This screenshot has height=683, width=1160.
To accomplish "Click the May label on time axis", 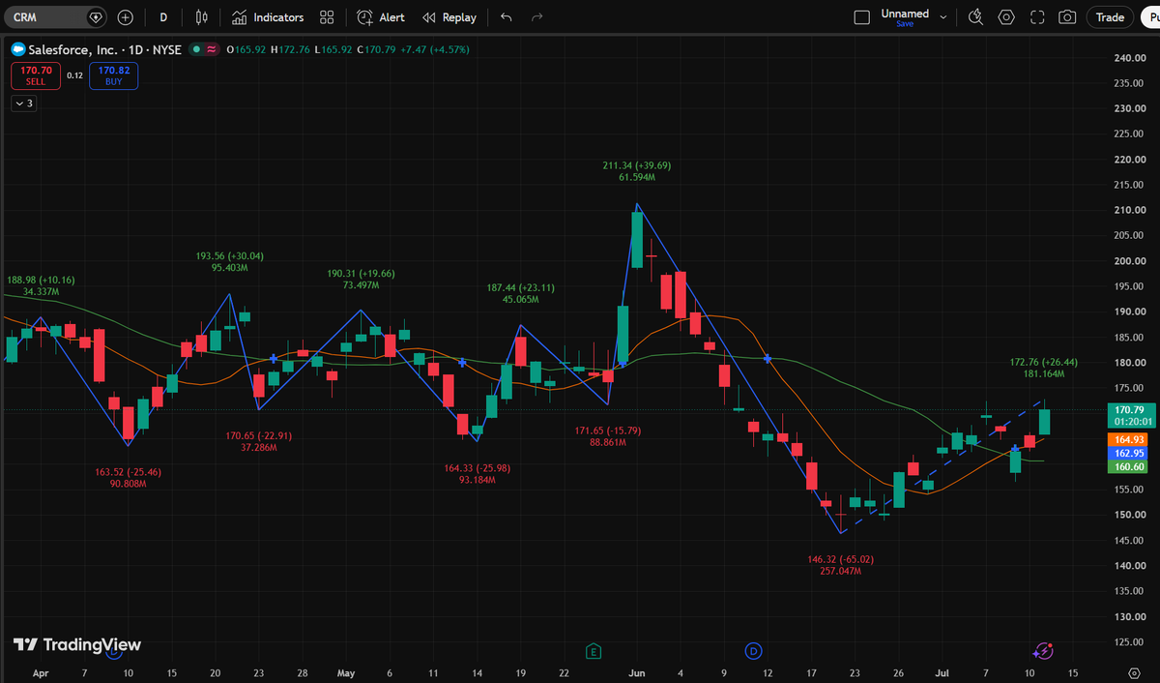I will click(346, 671).
